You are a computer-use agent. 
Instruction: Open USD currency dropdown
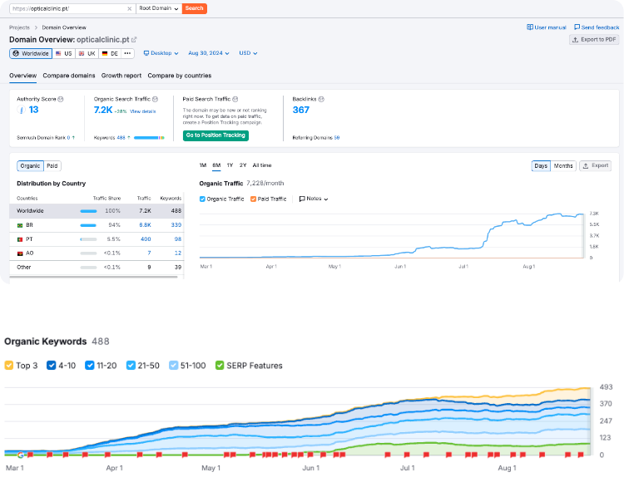(x=248, y=53)
